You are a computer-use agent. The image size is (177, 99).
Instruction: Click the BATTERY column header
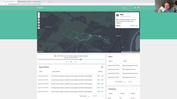(100, 71)
